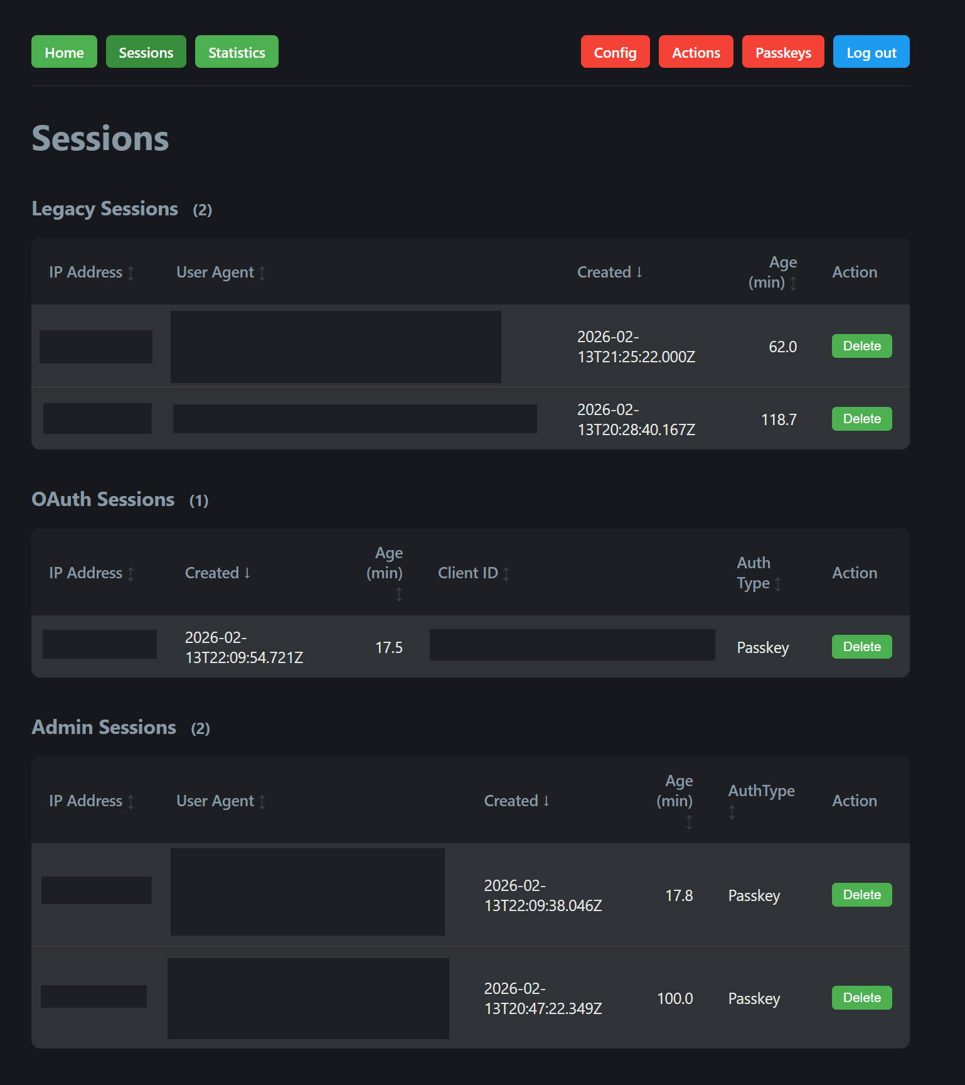Delete the legacy session aged 62.0 minutes
Screen dimensions: 965x1085
click(861, 346)
